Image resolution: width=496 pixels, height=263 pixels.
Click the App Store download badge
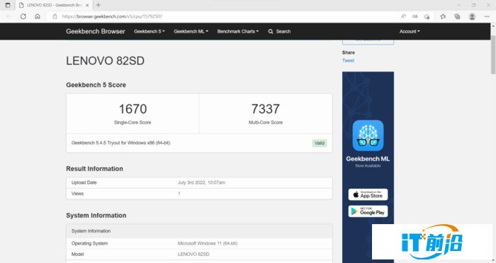[x=368, y=194]
